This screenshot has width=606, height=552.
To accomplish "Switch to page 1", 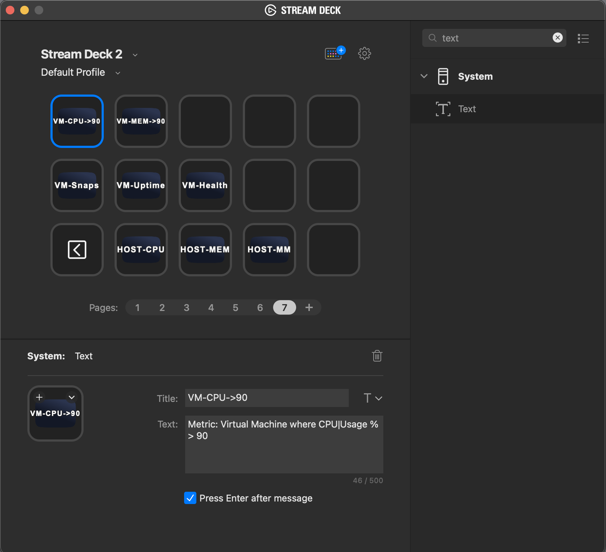I will tap(137, 308).
